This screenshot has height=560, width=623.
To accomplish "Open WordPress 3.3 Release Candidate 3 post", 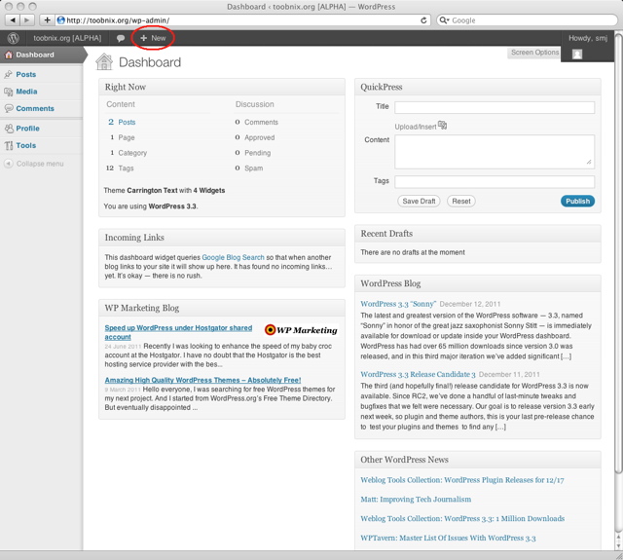I will pos(418,374).
